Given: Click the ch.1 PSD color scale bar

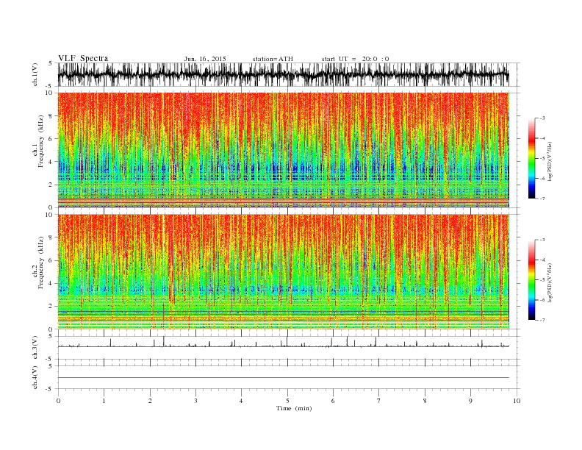Looking at the screenshot, I should (531, 158).
